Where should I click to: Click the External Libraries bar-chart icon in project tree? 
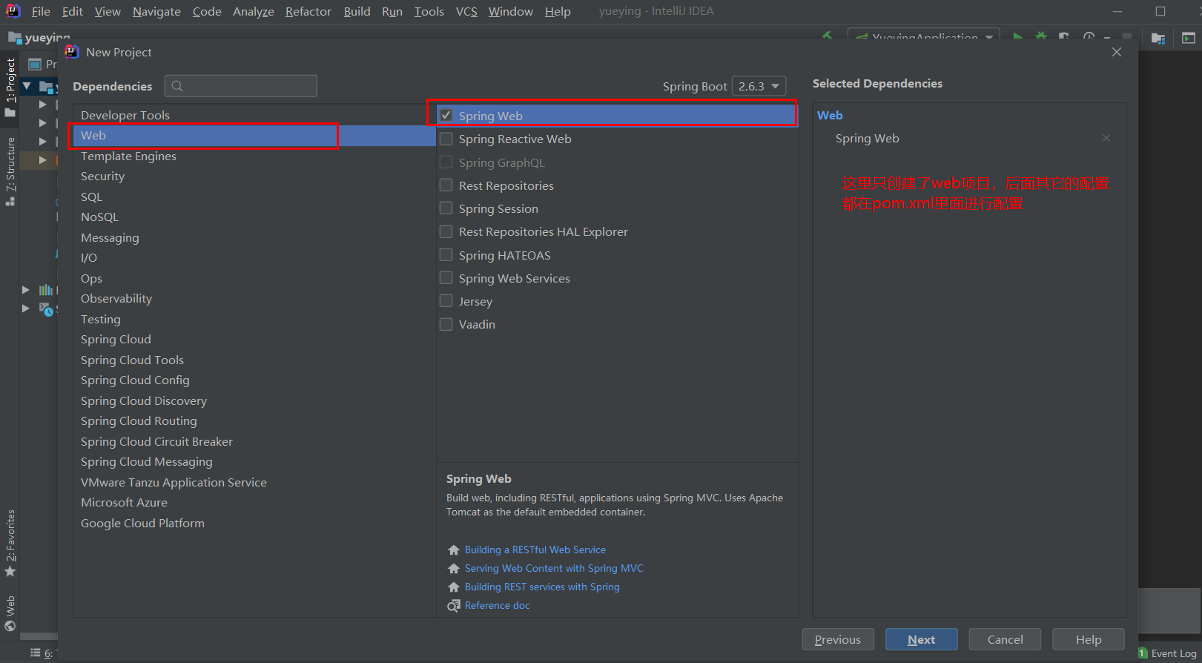tap(46, 290)
